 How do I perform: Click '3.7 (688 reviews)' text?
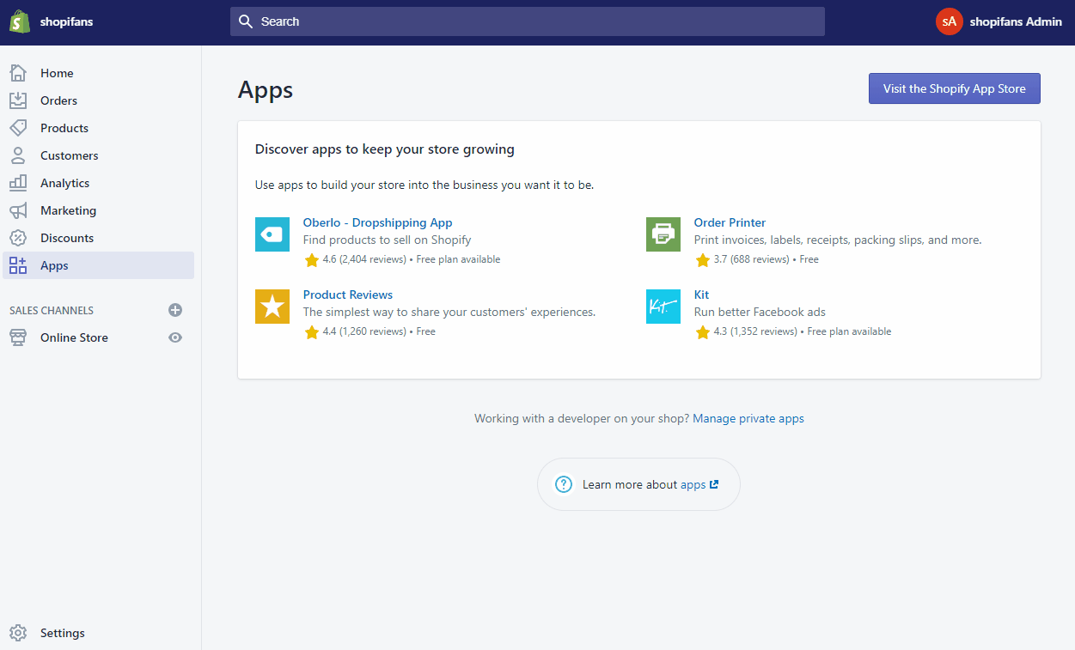tap(751, 259)
